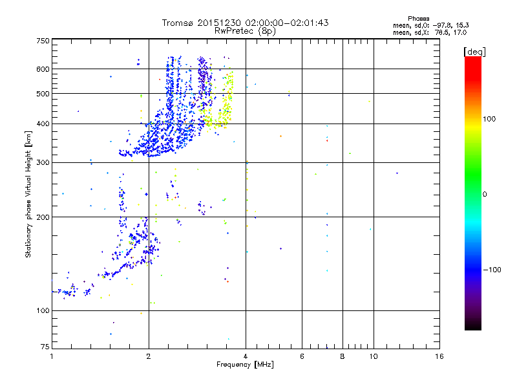Click the rainbow phase colorbar
Screen dimensions: 517x388
473,193
